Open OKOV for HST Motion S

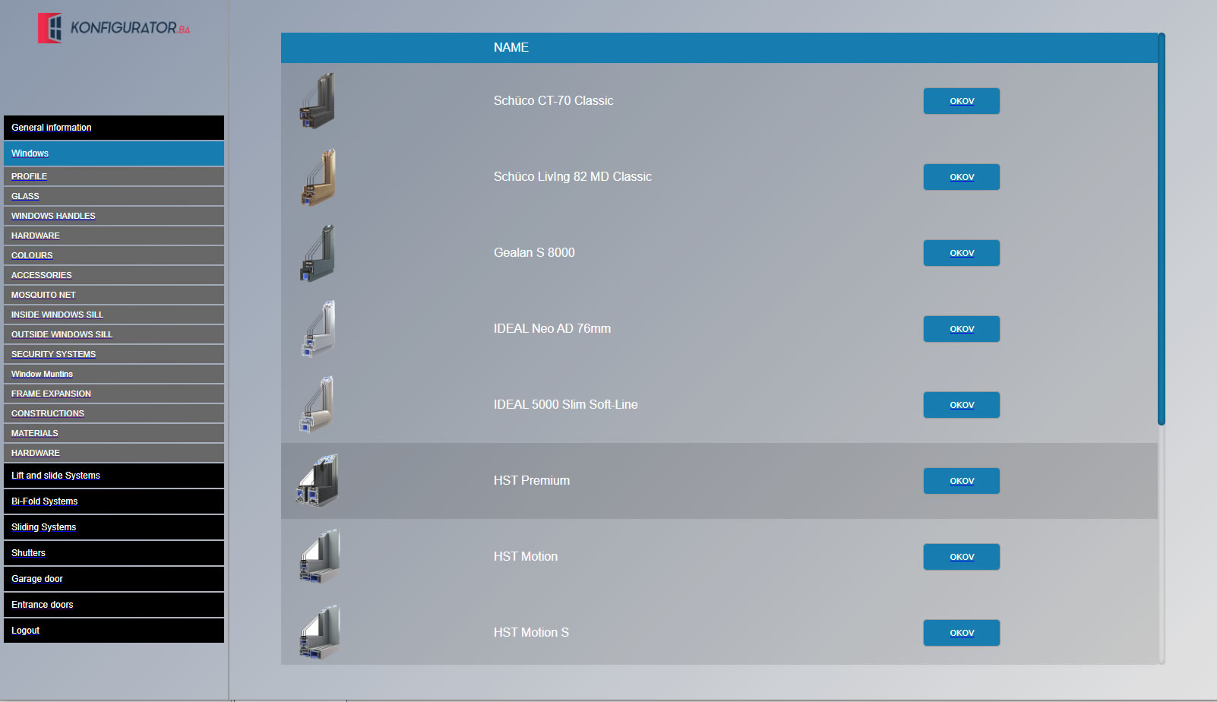[962, 633]
